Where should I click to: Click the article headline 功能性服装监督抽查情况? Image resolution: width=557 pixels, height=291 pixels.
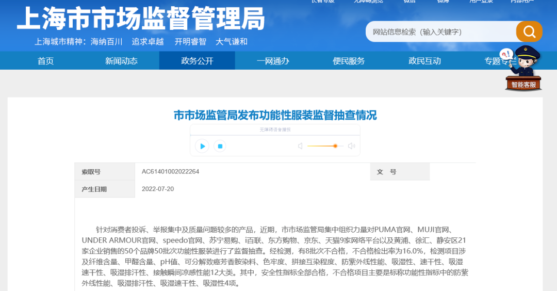[x=275, y=115]
